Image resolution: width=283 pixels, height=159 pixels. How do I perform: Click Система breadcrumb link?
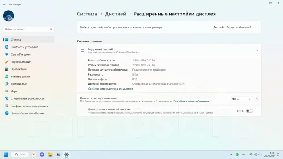coord(87,14)
